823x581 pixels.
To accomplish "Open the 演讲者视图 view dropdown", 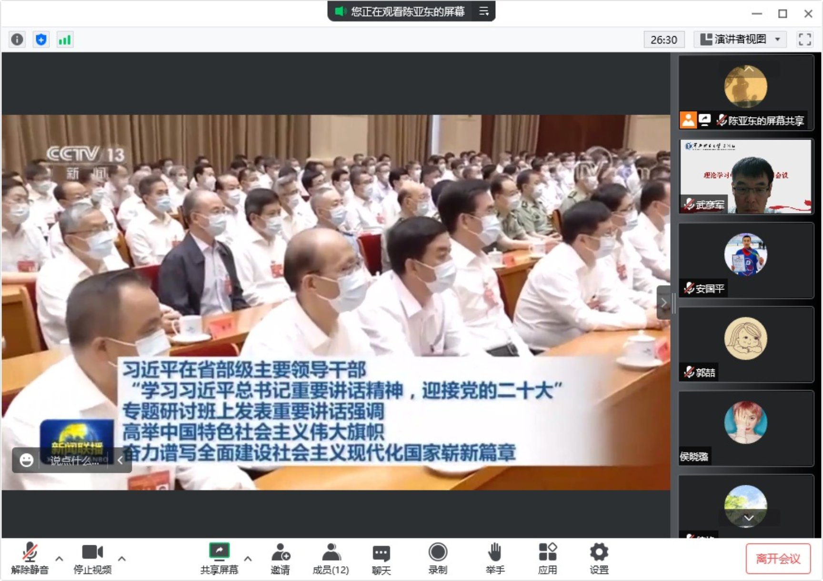I will [740, 39].
